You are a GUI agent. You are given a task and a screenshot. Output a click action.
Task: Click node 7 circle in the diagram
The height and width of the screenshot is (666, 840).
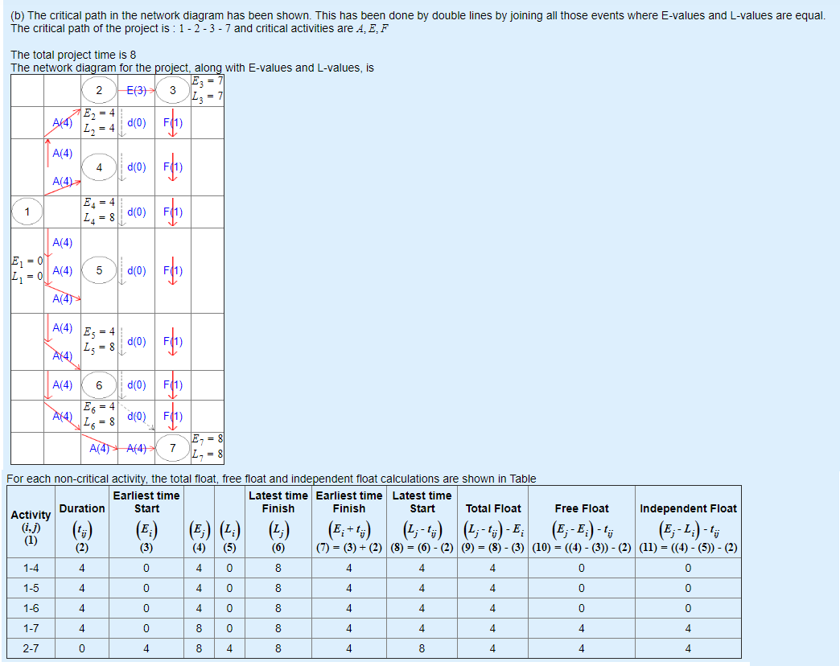tap(172, 448)
